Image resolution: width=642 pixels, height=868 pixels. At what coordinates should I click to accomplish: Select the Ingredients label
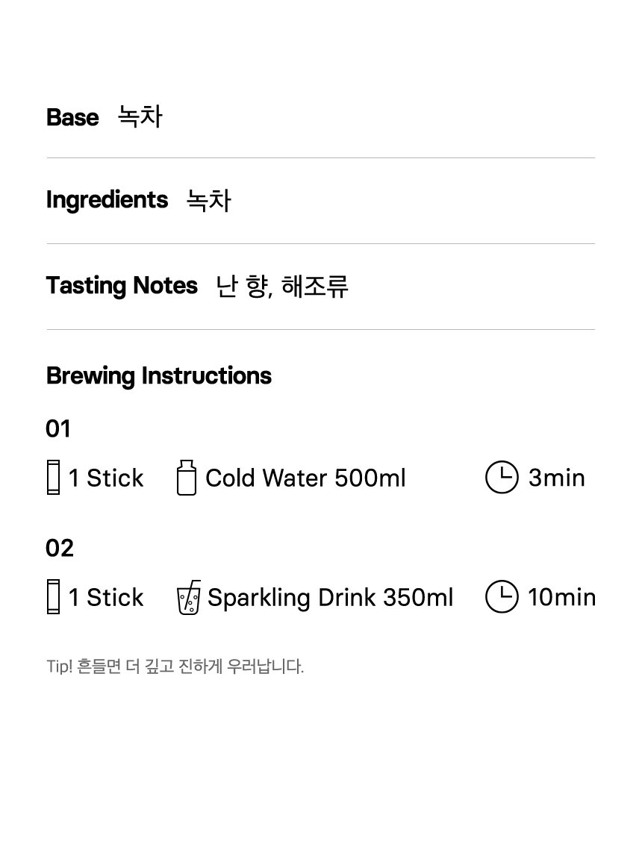pos(107,200)
